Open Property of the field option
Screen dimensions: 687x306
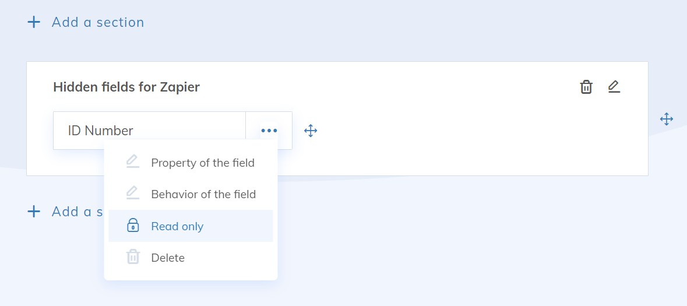point(202,163)
